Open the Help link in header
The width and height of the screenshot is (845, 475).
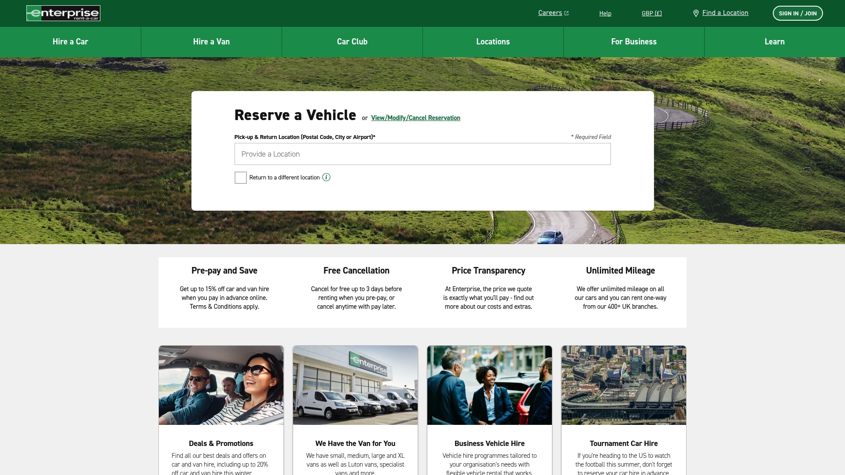pos(605,13)
